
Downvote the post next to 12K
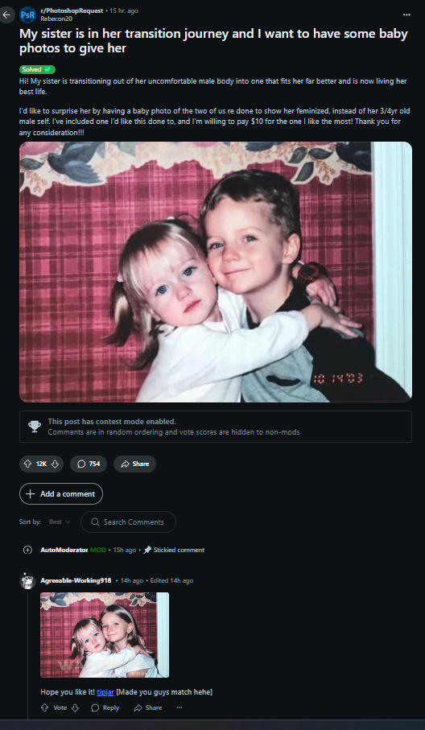click(55, 464)
